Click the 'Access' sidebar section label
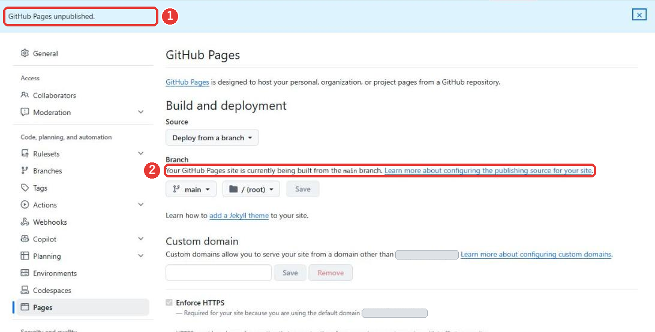The height and width of the screenshot is (332, 655). 30,78
